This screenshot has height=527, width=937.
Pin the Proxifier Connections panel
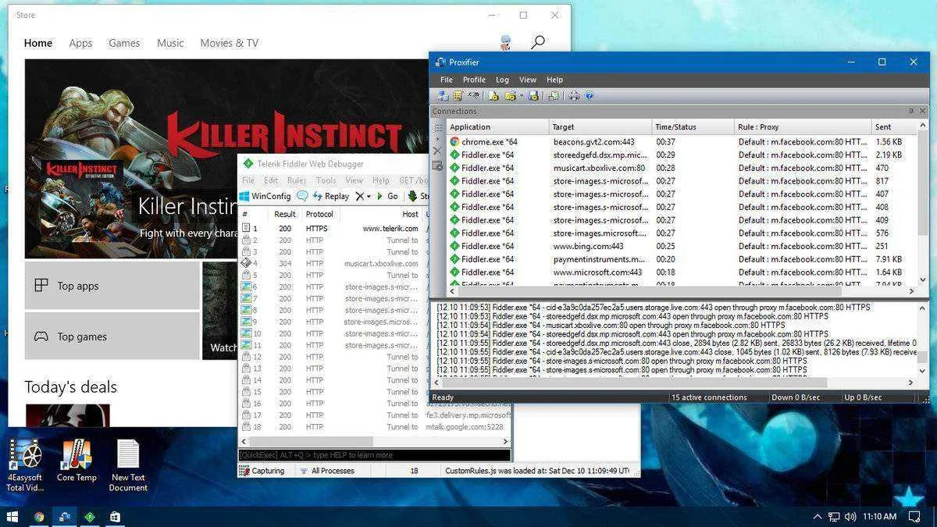tap(911, 112)
